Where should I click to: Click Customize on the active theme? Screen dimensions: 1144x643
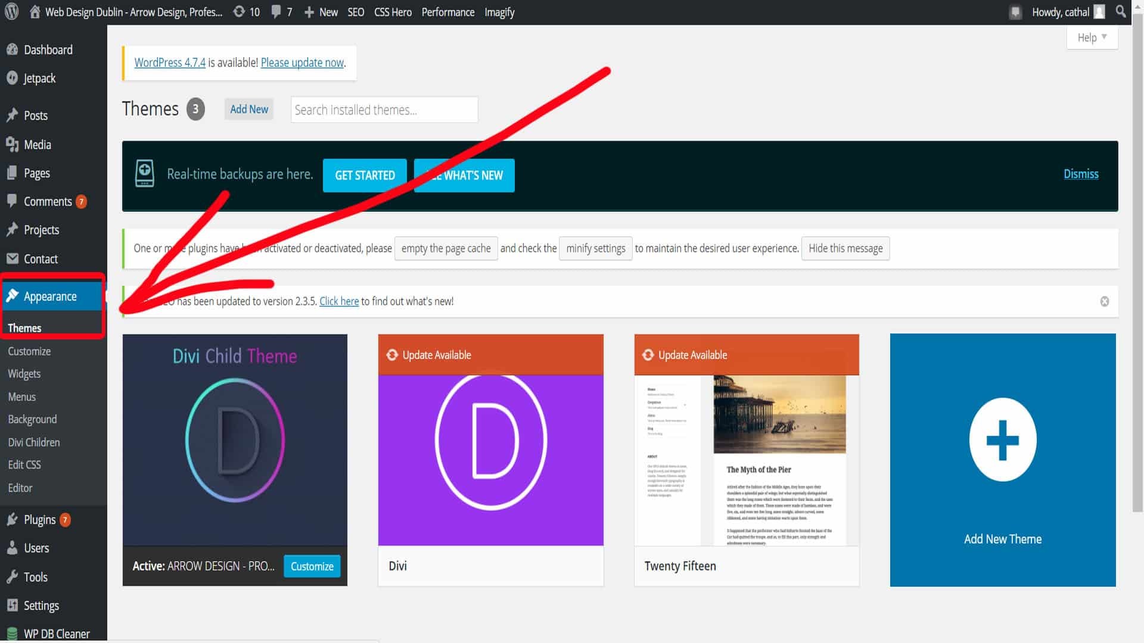tap(312, 566)
